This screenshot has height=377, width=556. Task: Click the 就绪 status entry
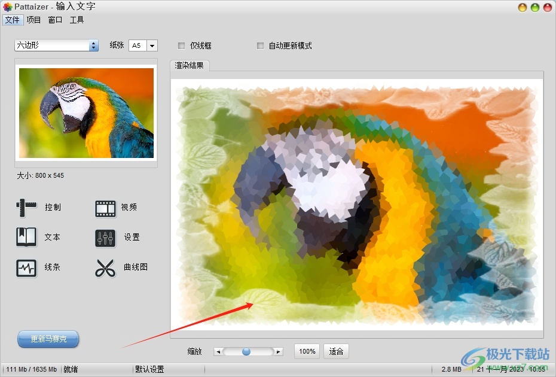pos(71,369)
